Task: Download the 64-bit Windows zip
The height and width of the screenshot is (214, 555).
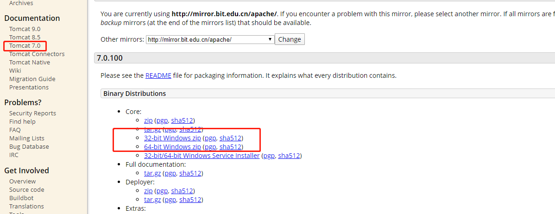Action: (172, 147)
